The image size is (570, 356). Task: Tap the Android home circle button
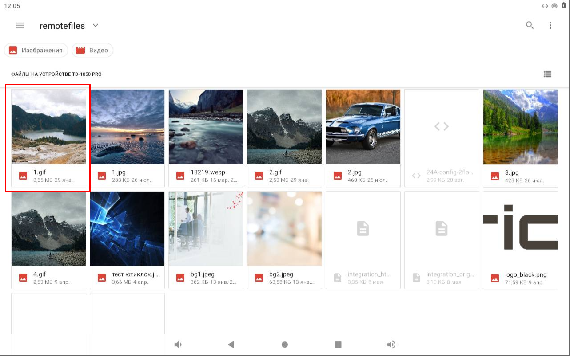pos(285,344)
